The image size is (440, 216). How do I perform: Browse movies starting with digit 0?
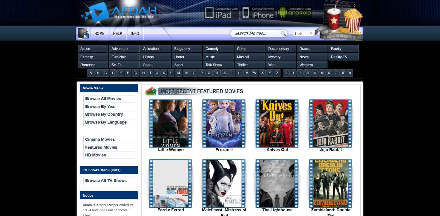coord(286,73)
